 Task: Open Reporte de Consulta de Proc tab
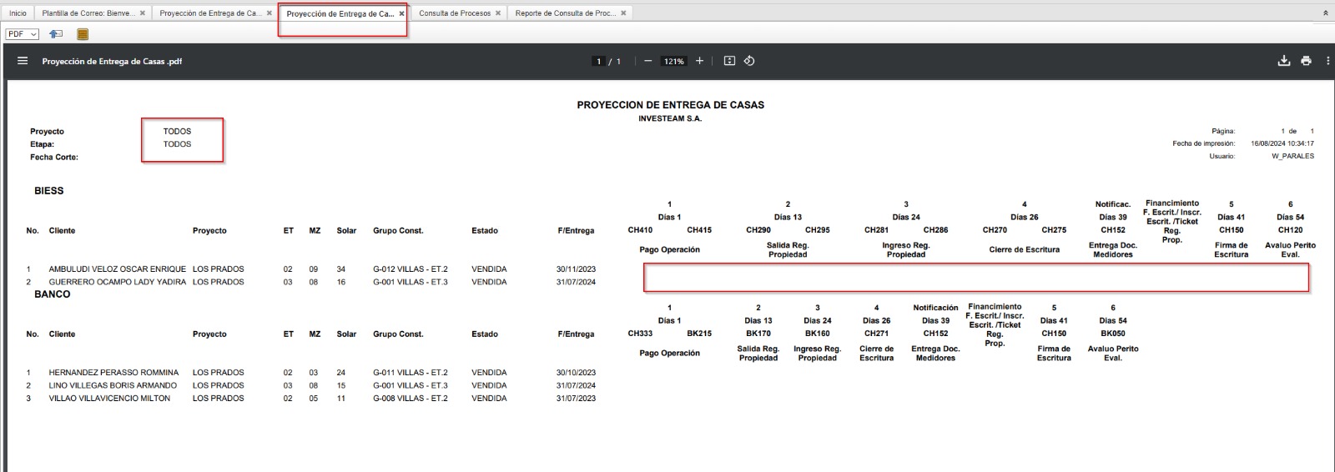(565, 13)
